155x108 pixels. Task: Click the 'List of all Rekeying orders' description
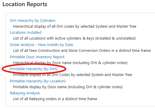pos(55,99)
